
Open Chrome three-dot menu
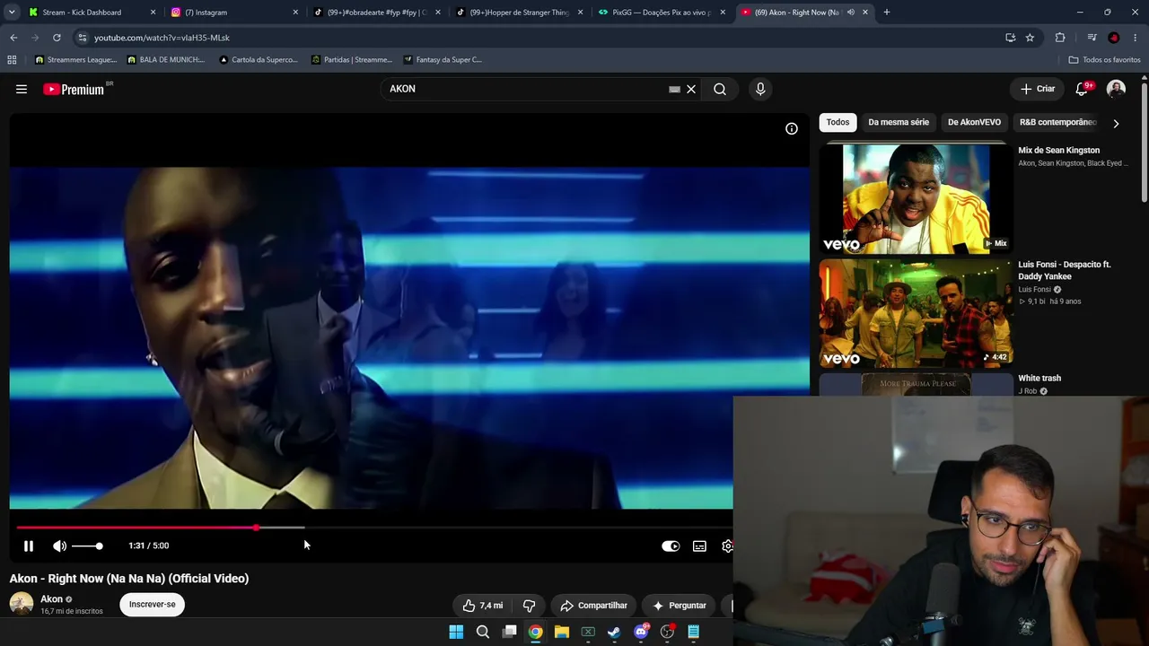[1136, 38]
